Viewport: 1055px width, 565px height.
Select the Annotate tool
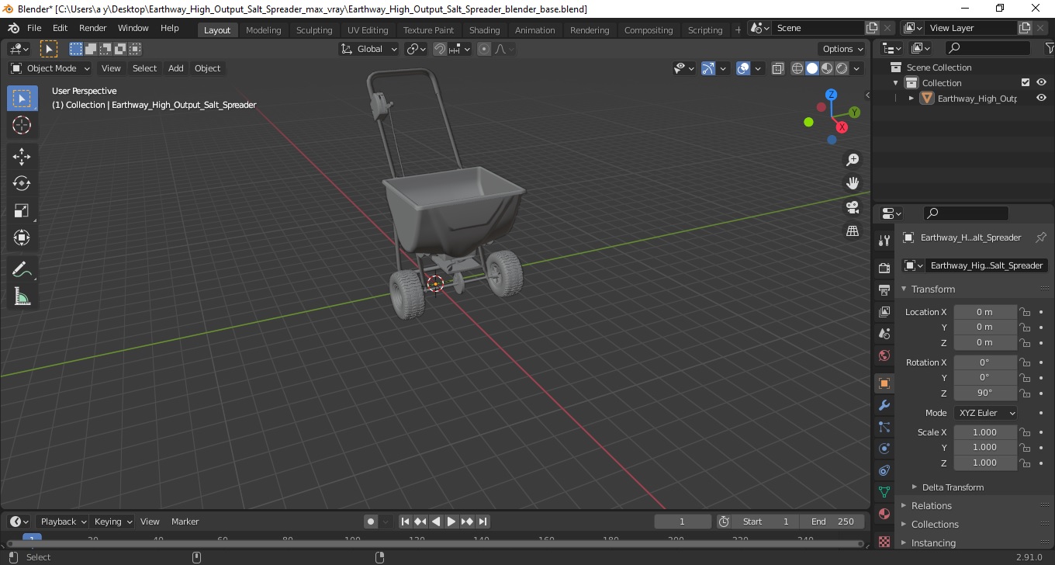coord(22,269)
